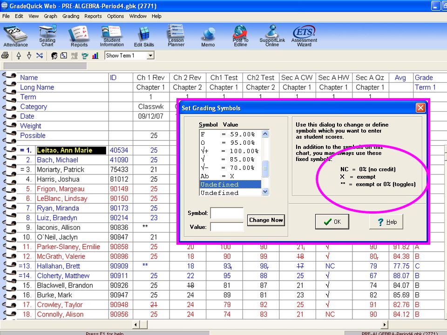Select the '√+ = 100.00%' symbol row
447x335 pixels.
point(230,151)
